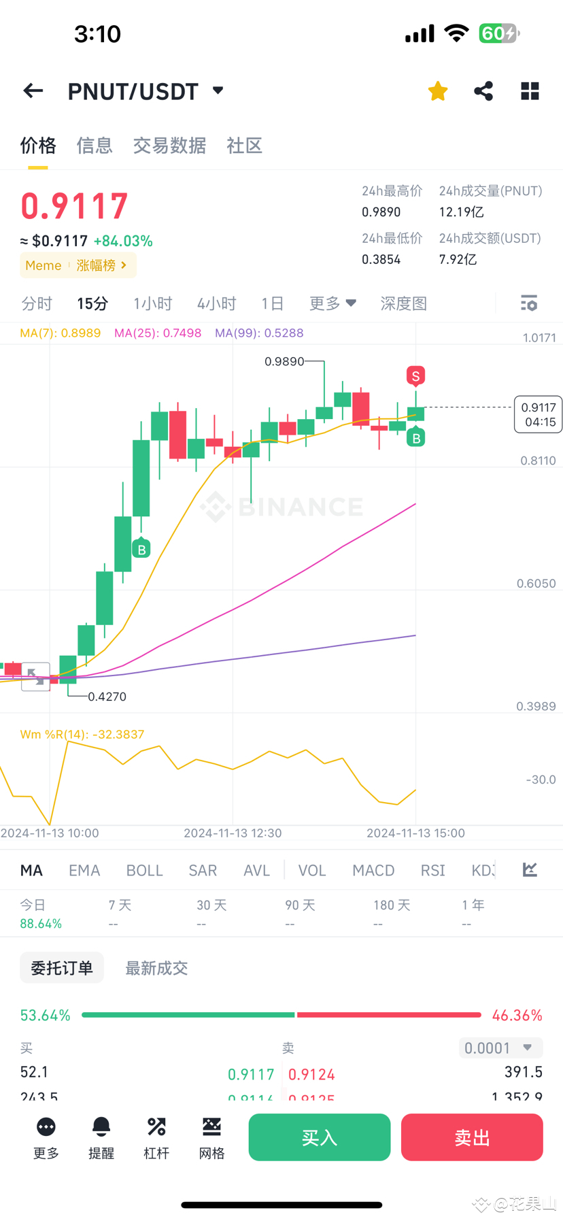Screen dimensions: 563x1219
Task: Tap the MA(99) value label
Action: tap(259, 333)
